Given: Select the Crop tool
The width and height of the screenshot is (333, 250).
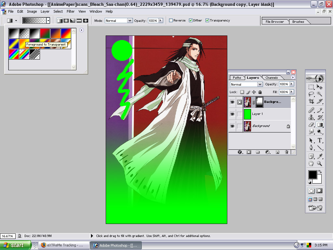Looking at the screenshot, I should (x=311, y=101).
